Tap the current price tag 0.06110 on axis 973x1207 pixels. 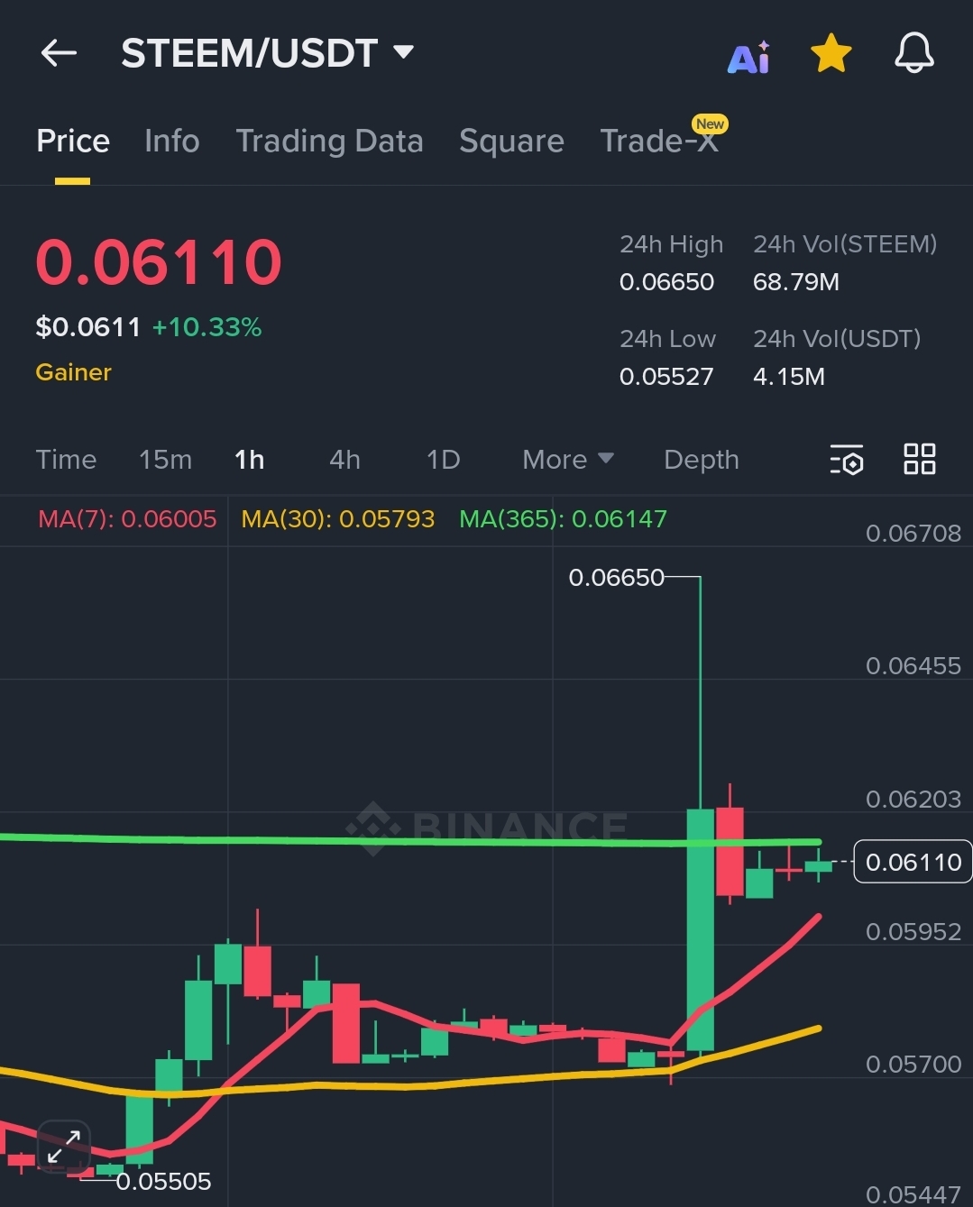click(913, 862)
